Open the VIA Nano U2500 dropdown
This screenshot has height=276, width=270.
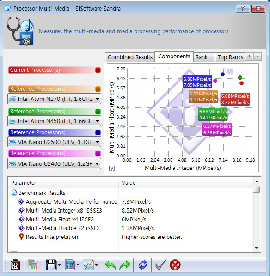[x=54, y=142]
